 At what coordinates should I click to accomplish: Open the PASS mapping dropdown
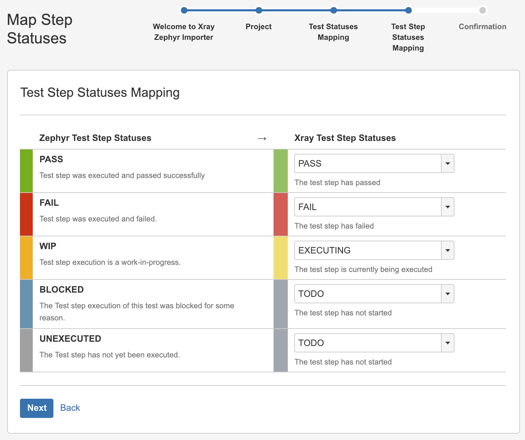(x=374, y=163)
